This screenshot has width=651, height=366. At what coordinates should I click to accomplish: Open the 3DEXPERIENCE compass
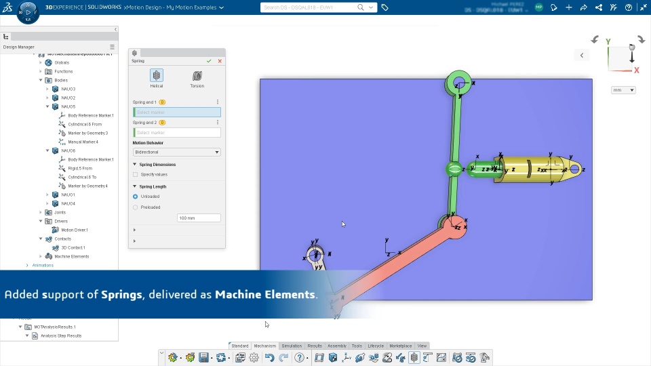point(28,12)
